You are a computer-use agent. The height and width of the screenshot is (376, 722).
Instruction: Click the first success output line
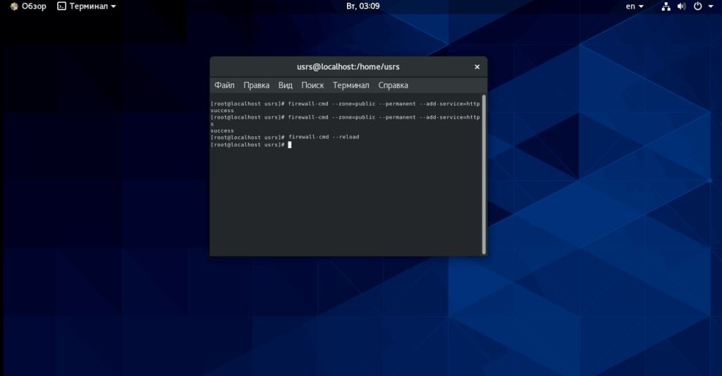tap(222, 111)
